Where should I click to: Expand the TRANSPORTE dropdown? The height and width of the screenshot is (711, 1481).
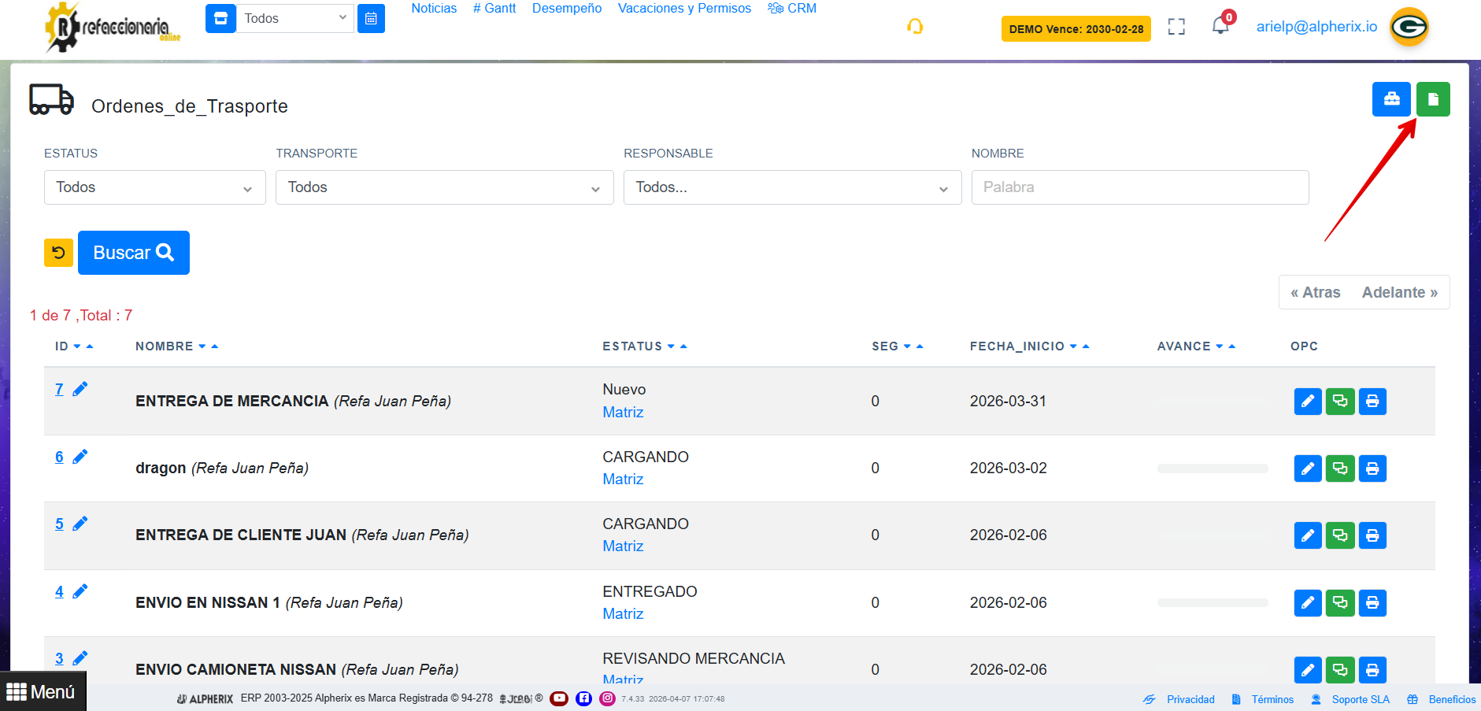[444, 187]
